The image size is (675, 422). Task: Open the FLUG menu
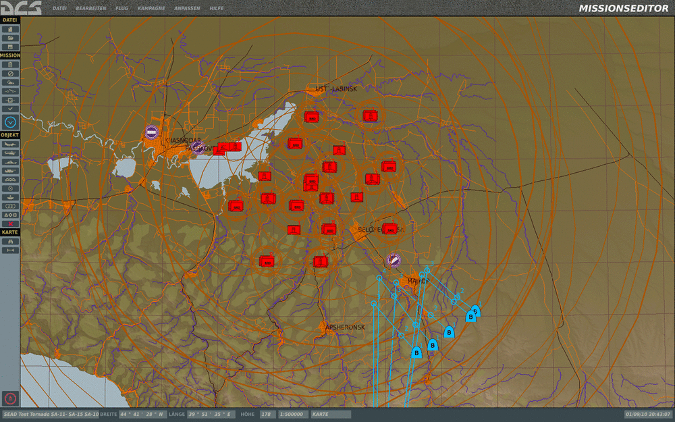(121, 9)
